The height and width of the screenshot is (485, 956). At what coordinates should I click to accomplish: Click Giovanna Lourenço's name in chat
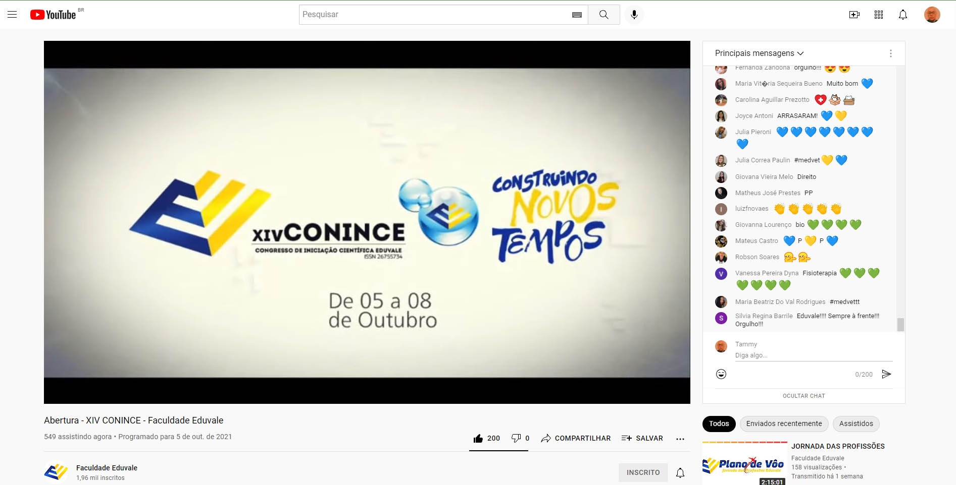click(763, 225)
